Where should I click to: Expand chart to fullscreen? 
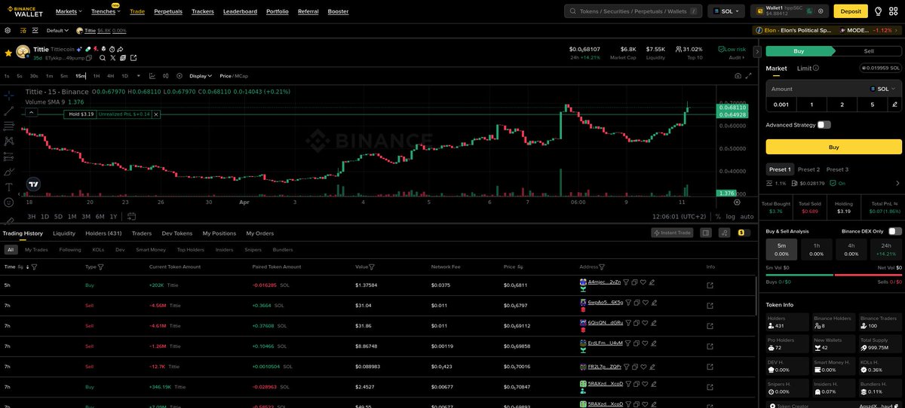click(748, 76)
